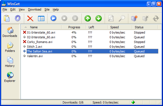Viewport: 163px width, 106px height.
Task: Open download properties list icon
Action: point(41,19)
